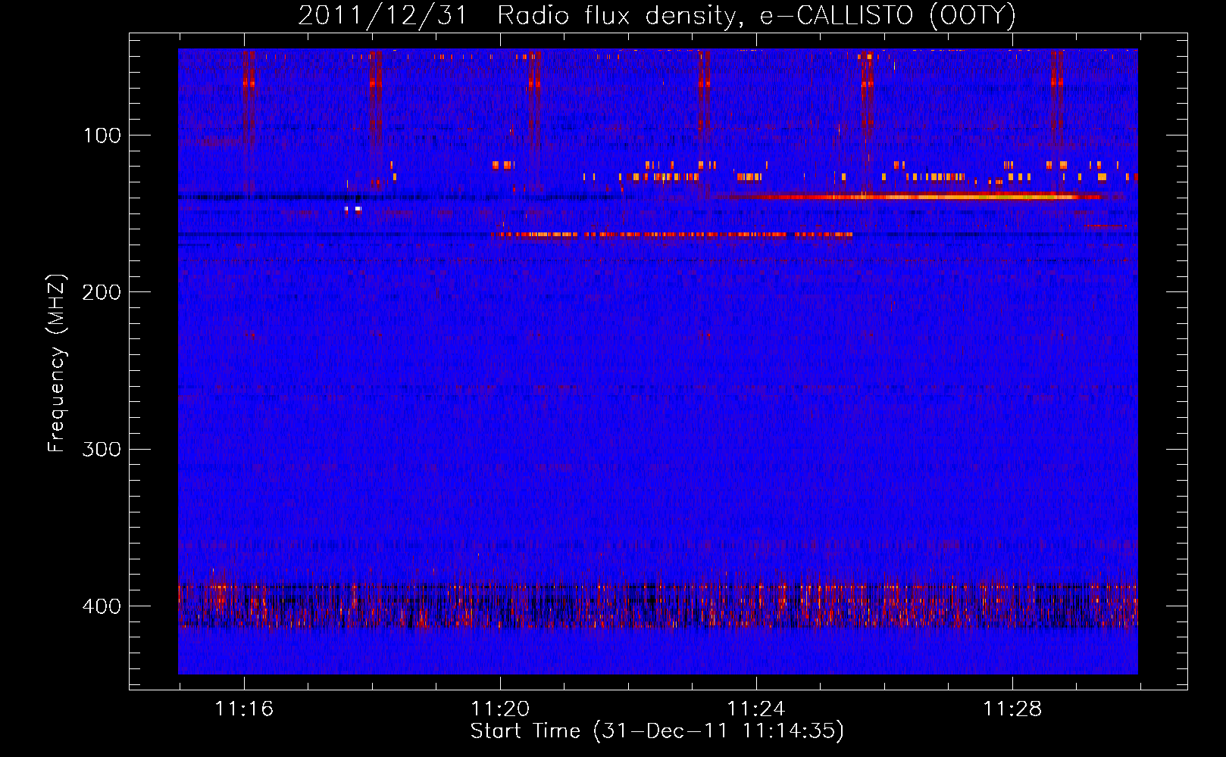Click the 400 frequency tick label
The image size is (1226, 757).
102,606
